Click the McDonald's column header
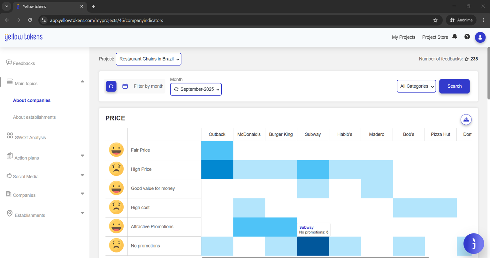Viewport: 490px width, 258px height. click(x=249, y=134)
